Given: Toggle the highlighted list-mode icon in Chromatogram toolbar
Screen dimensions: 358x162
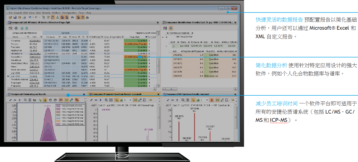Looking at the screenshot, I should [60, 100].
